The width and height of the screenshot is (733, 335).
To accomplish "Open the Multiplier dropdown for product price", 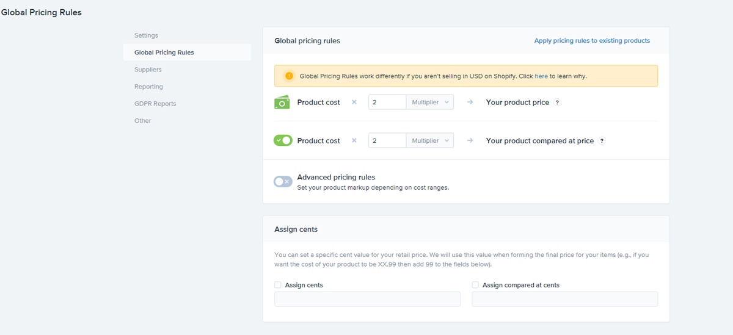I will [x=430, y=103].
